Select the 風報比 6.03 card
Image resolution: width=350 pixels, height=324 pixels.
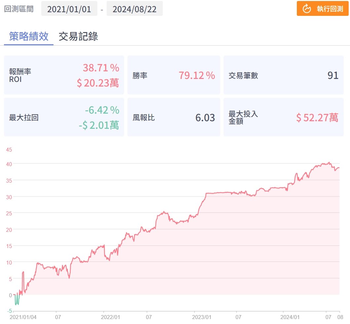point(173,117)
